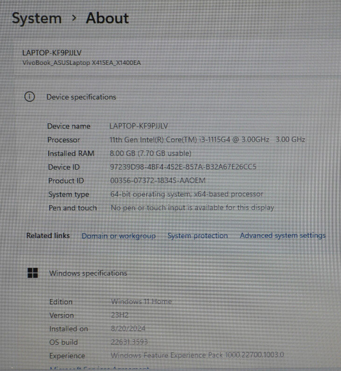The image size is (341, 371).
Task: Select the Windows 11 Home value
Action: (x=141, y=301)
